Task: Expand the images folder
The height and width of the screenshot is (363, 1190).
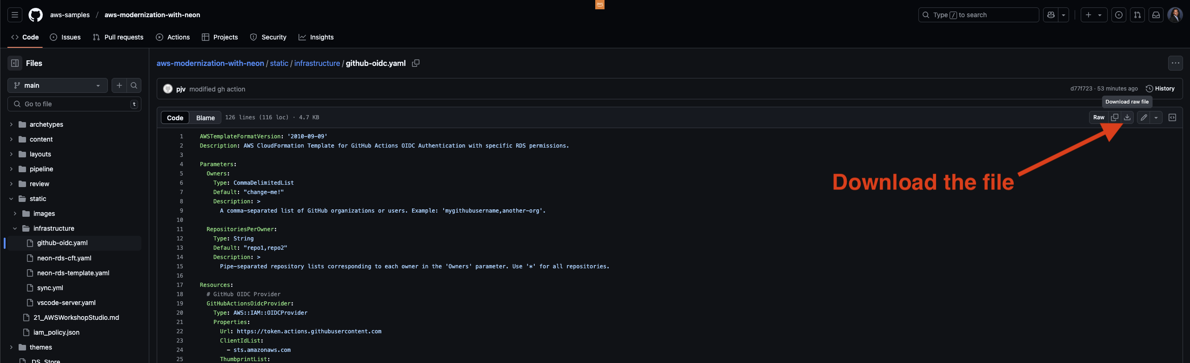Action: click(15, 214)
